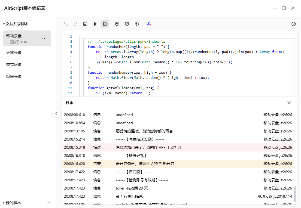The height and width of the screenshot is (208, 301).
Task: Run the script with play button
Action: [x=95, y=24]
